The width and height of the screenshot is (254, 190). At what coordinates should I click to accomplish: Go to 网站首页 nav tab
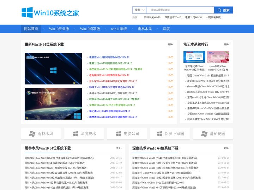click(31, 29)
